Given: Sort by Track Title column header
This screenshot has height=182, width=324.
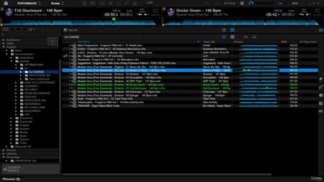Looking at the screenshot, I should click(x=209, y=42).
